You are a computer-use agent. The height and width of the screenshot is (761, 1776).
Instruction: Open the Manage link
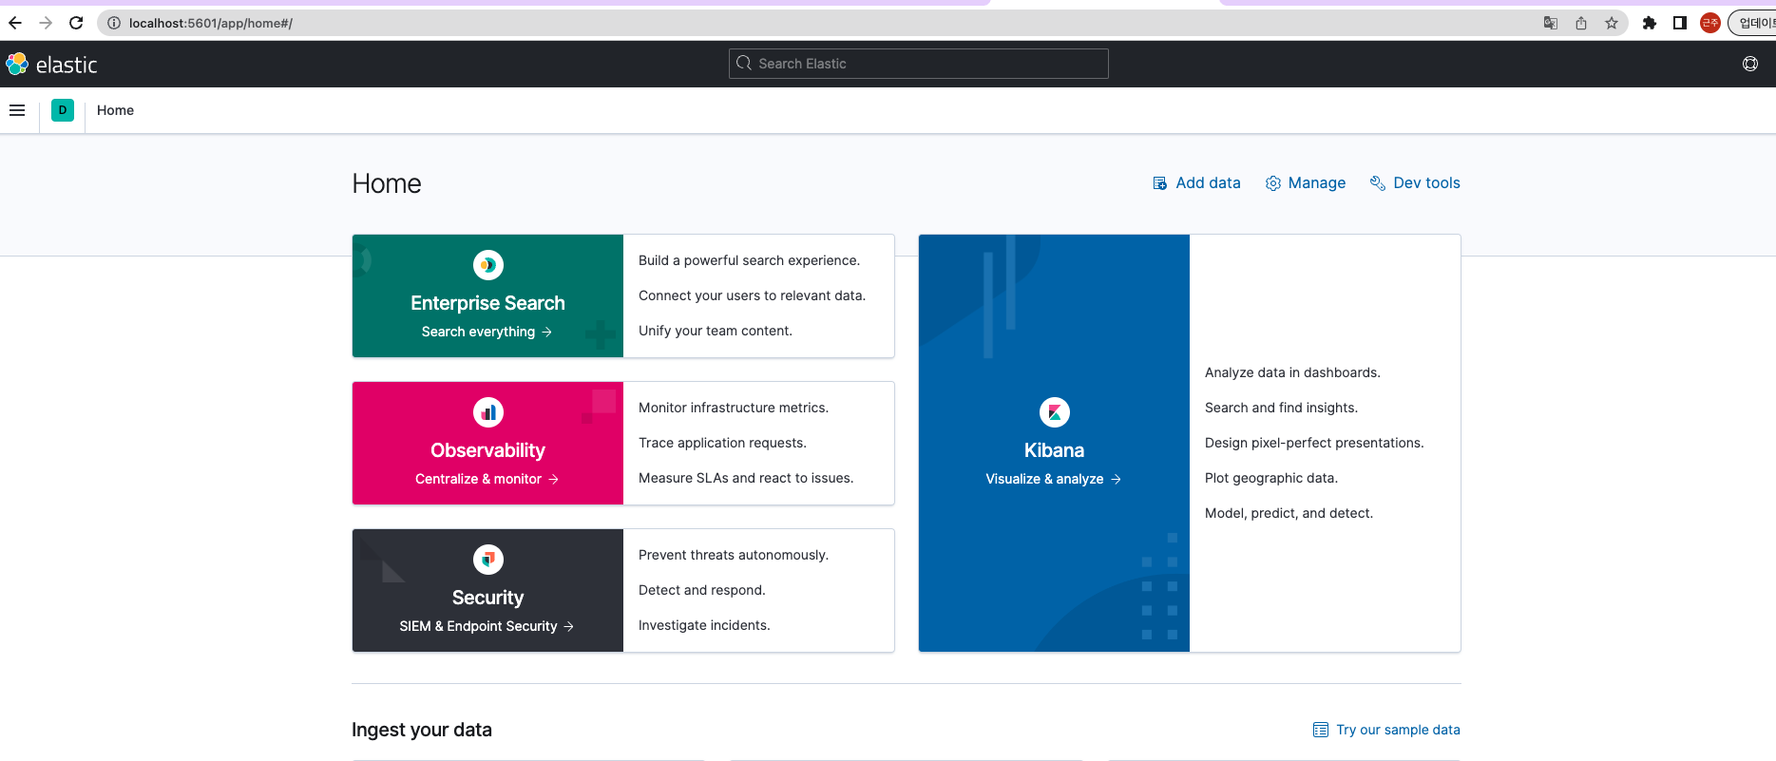pos(1306,183)
